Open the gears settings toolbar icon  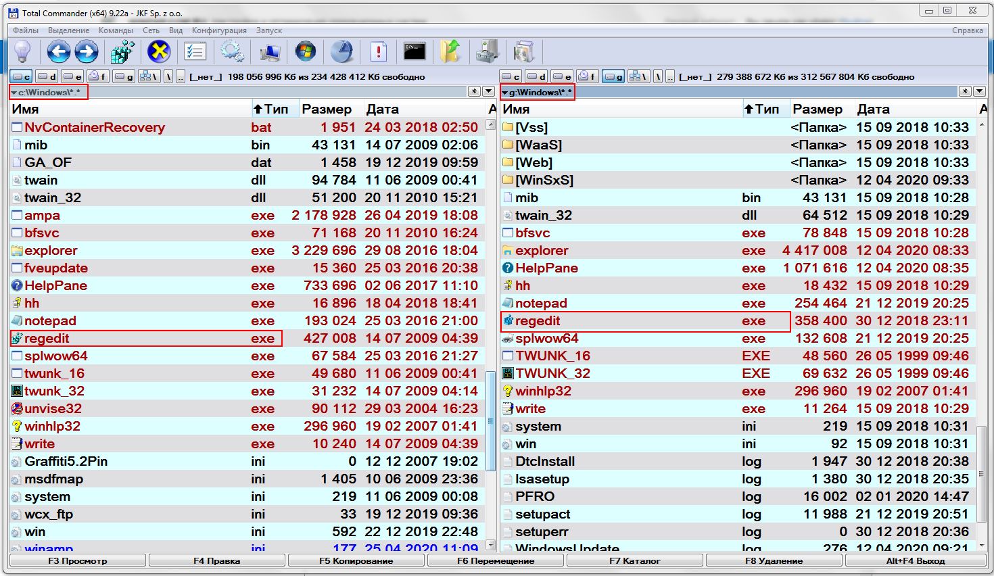(x=232, y=51)
